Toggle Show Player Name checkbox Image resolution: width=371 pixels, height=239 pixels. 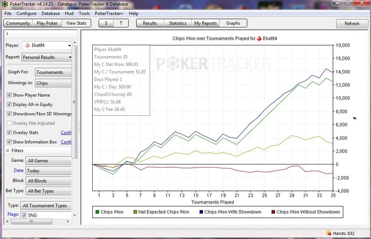(x=9, y=95)
